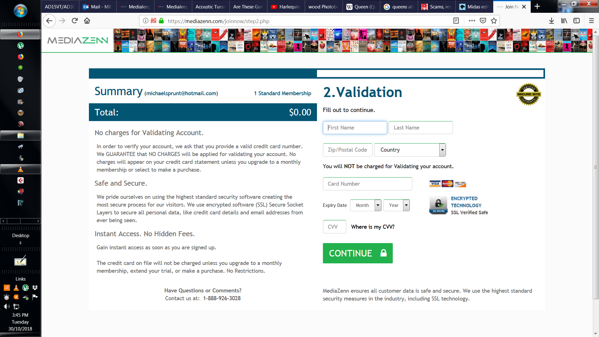Click the encrypted technology SSL lock icon
The width and height of the screenshot is (599, 337).
pos(438,205)
